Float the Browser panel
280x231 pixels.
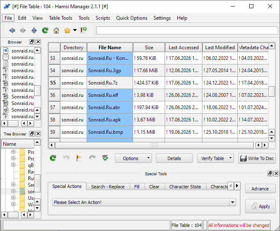[x=32, y=42]
